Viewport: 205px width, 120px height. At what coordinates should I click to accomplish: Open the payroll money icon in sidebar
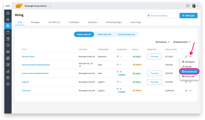(8, 52)
